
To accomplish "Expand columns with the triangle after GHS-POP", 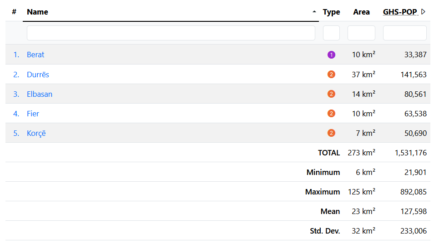I will 423,12.
